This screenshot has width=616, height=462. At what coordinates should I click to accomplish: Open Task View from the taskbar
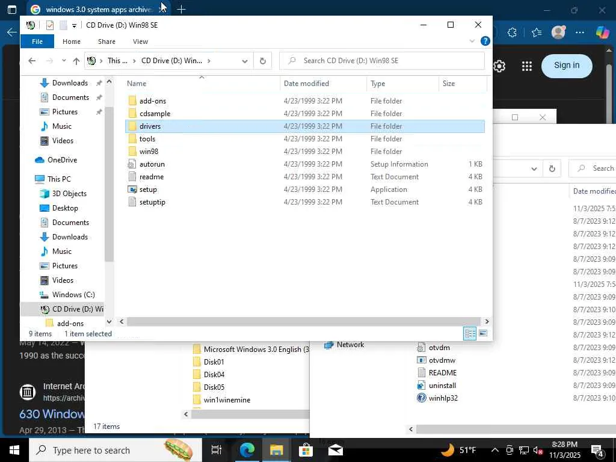tap(217, 450)
